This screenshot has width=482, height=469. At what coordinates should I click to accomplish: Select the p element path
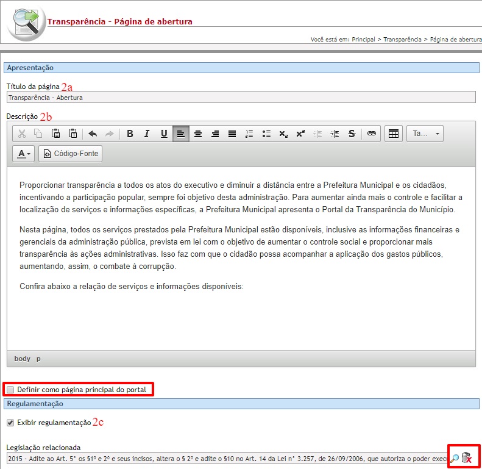pos(38,359)
